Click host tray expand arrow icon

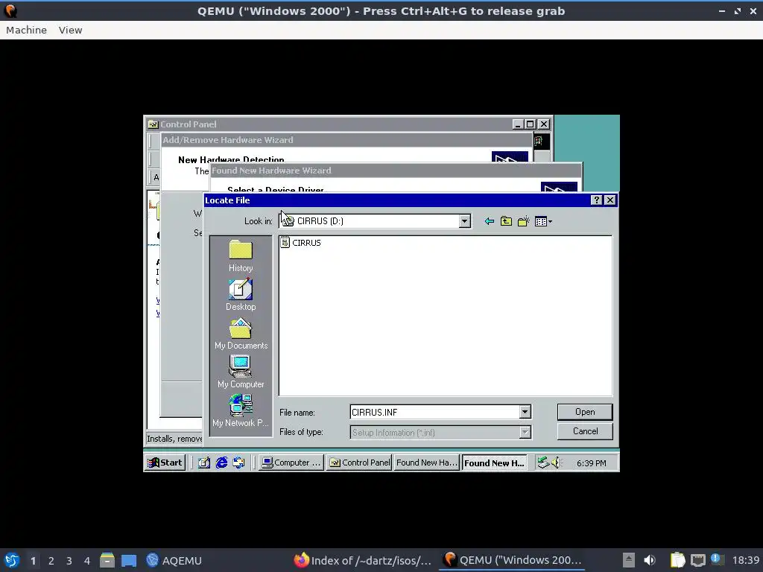629,560
